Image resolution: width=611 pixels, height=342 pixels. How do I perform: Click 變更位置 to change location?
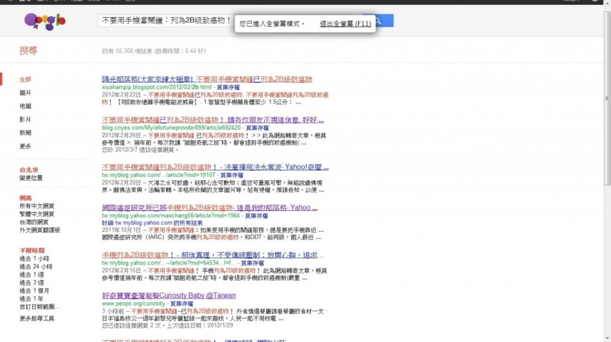(31, 178)
